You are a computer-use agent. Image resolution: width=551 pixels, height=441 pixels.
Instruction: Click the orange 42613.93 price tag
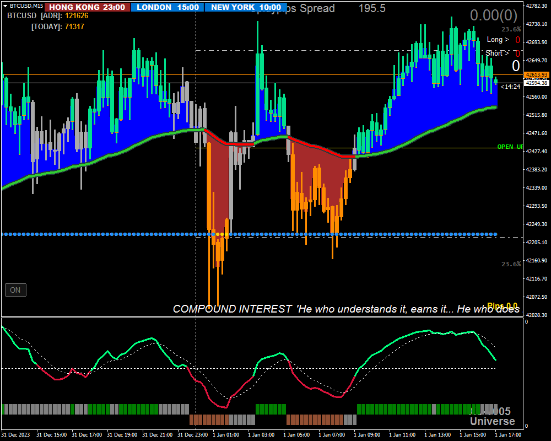[x=536, y=74]
